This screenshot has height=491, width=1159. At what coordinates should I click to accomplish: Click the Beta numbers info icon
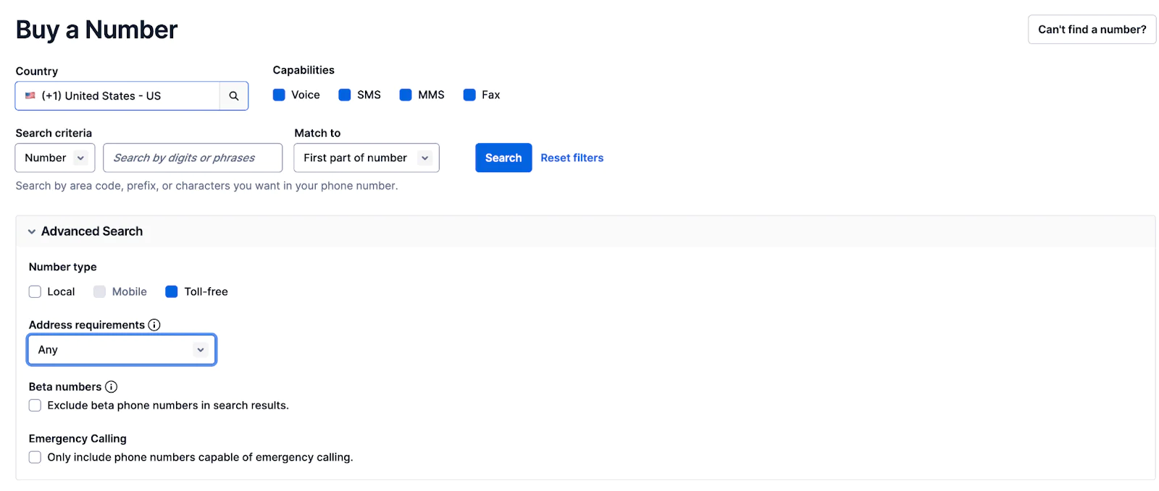(x=111, y=387)
